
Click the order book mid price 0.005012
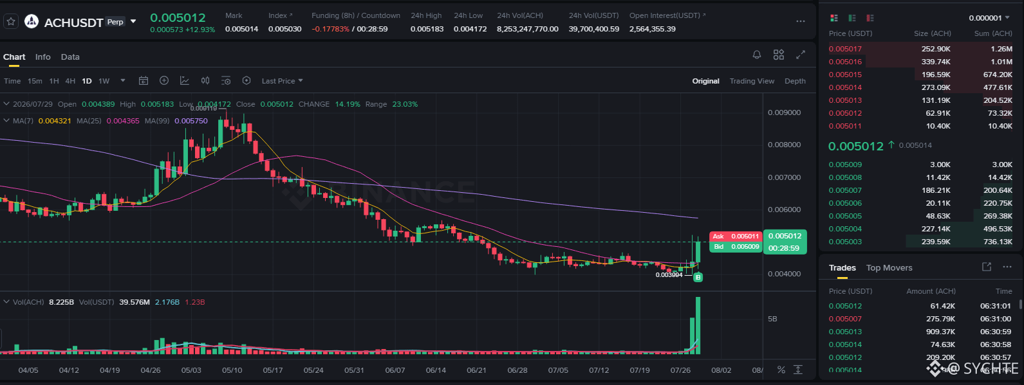pos(856,146)
